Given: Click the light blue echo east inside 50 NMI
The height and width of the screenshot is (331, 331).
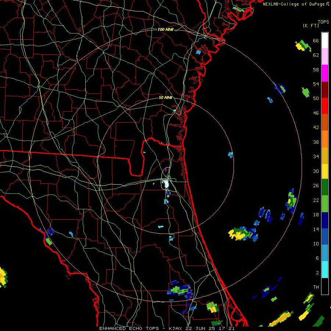Looking at the screenshot, I should point(231,155).
